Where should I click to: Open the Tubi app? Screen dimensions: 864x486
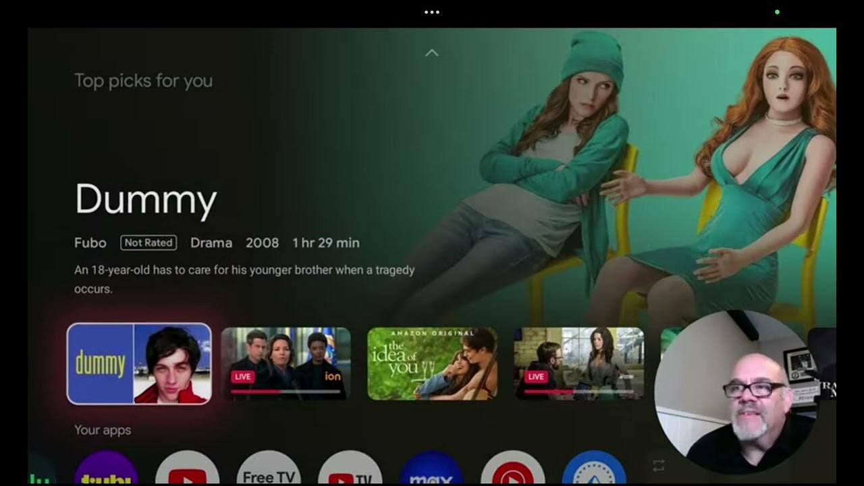(x=106, y=468)
